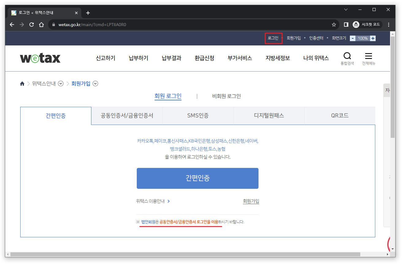Click the browser back arrow
402x264 pixels.
[x=12, y=25]
